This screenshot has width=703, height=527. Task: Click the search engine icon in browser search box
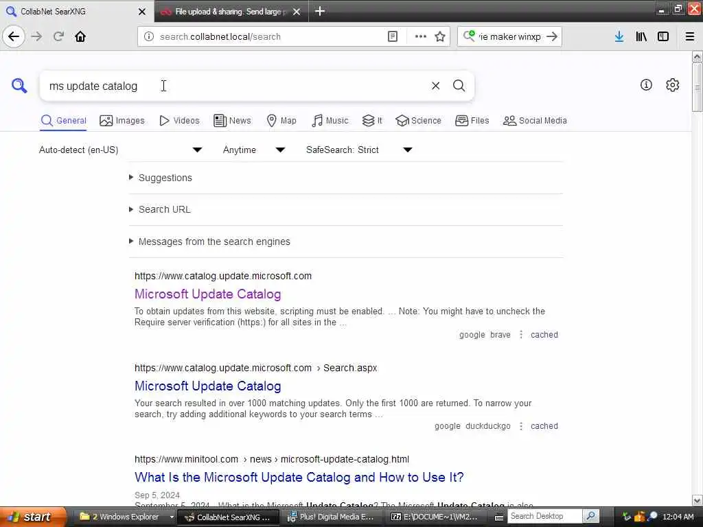pyautogui.click(x=469, y=36)
